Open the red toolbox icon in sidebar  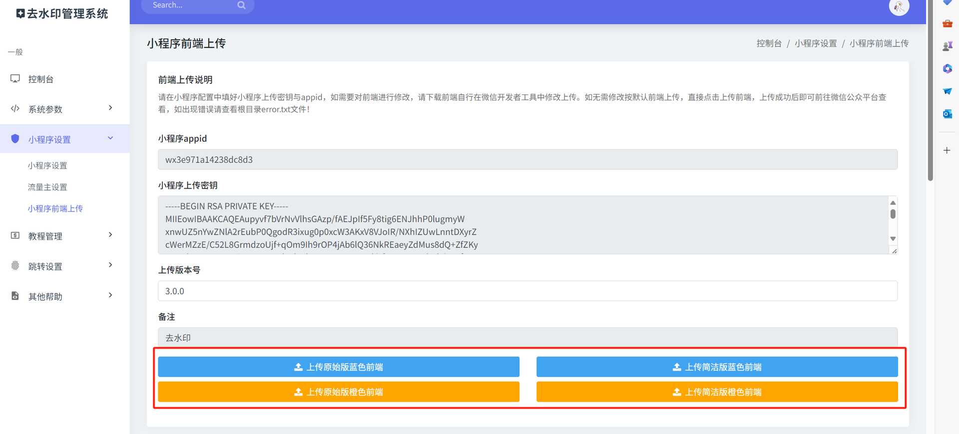[x=947, y=23]
